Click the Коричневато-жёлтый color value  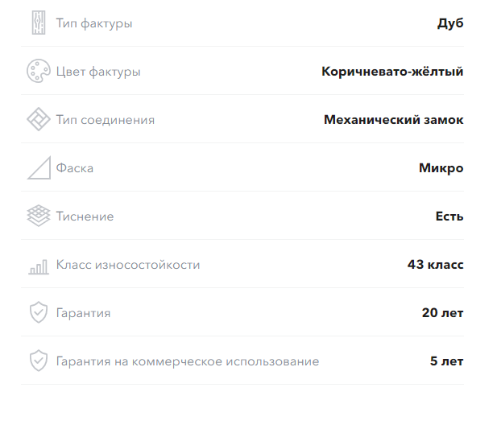coord(392,72)
